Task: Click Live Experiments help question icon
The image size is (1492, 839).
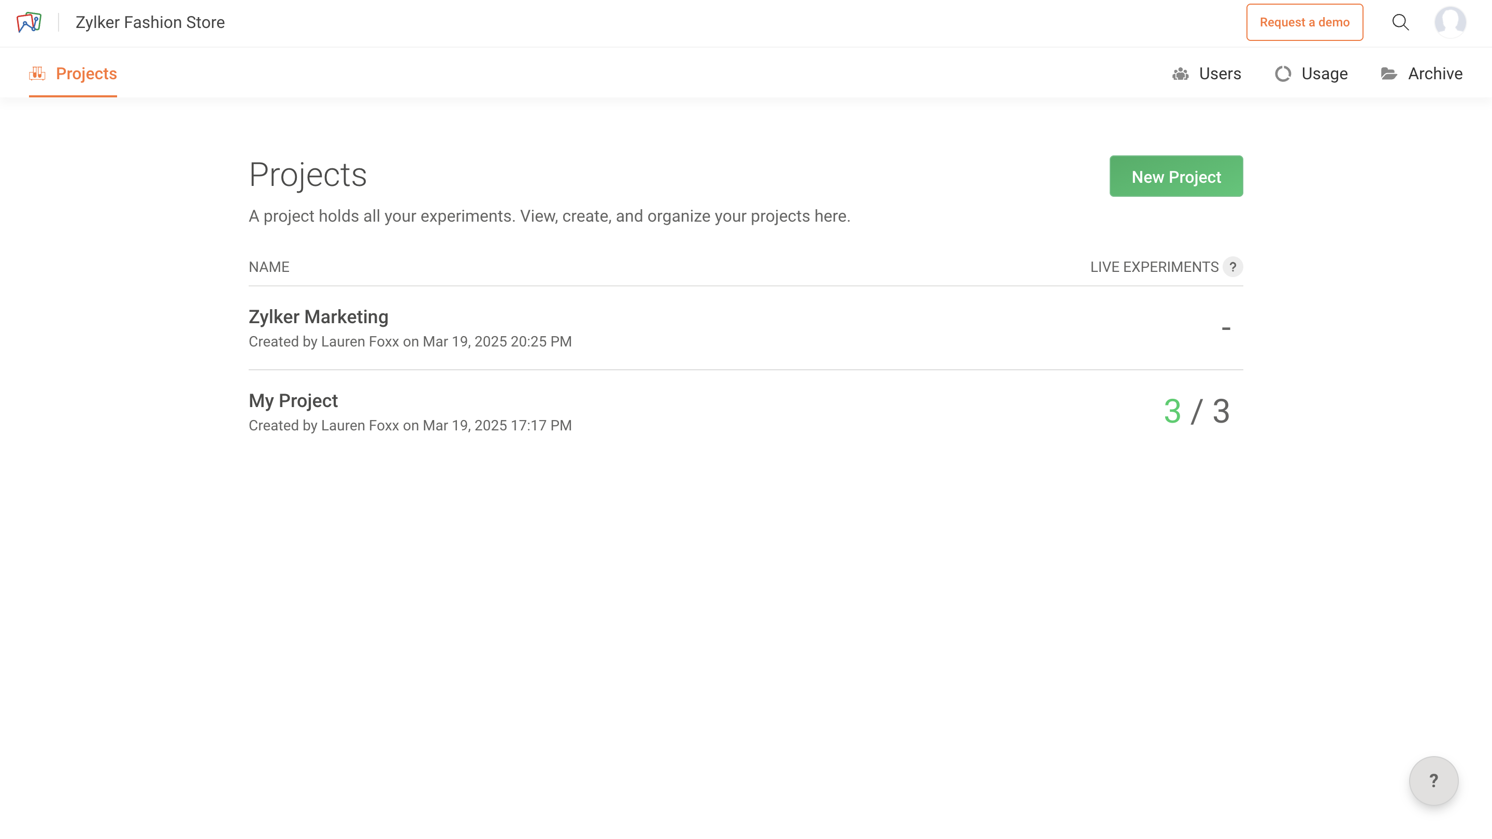Action: 1232,267
